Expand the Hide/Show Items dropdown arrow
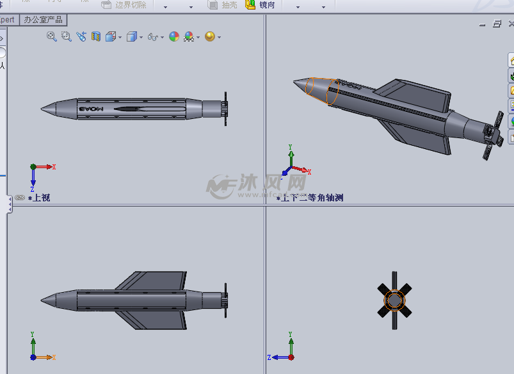 [162, 37]
